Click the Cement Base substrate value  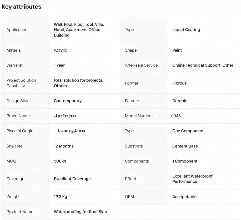click(x=185, y=146)
